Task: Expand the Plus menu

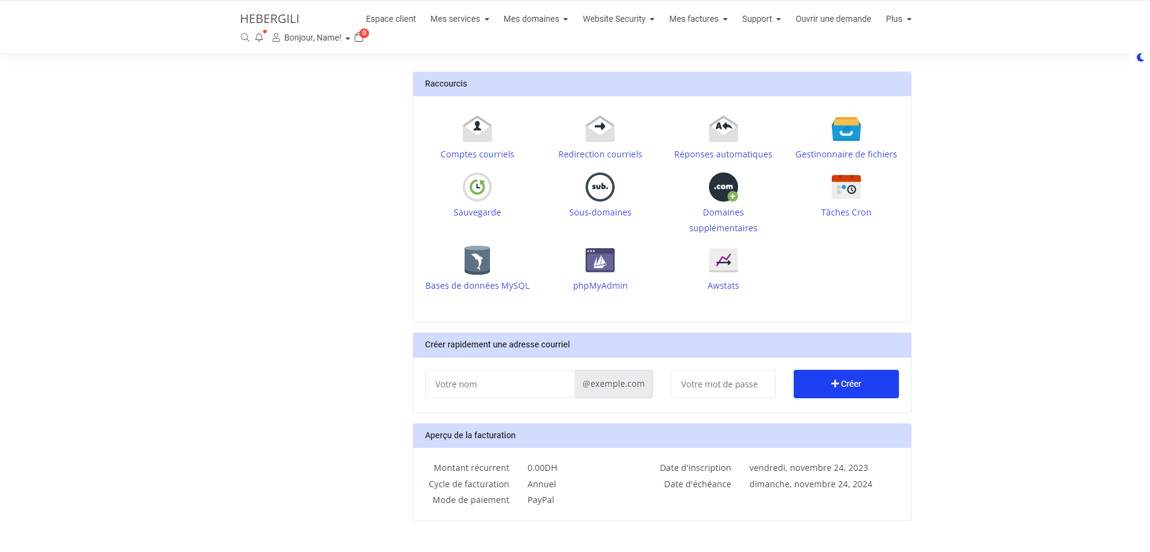Action: (x=898, y=19)
